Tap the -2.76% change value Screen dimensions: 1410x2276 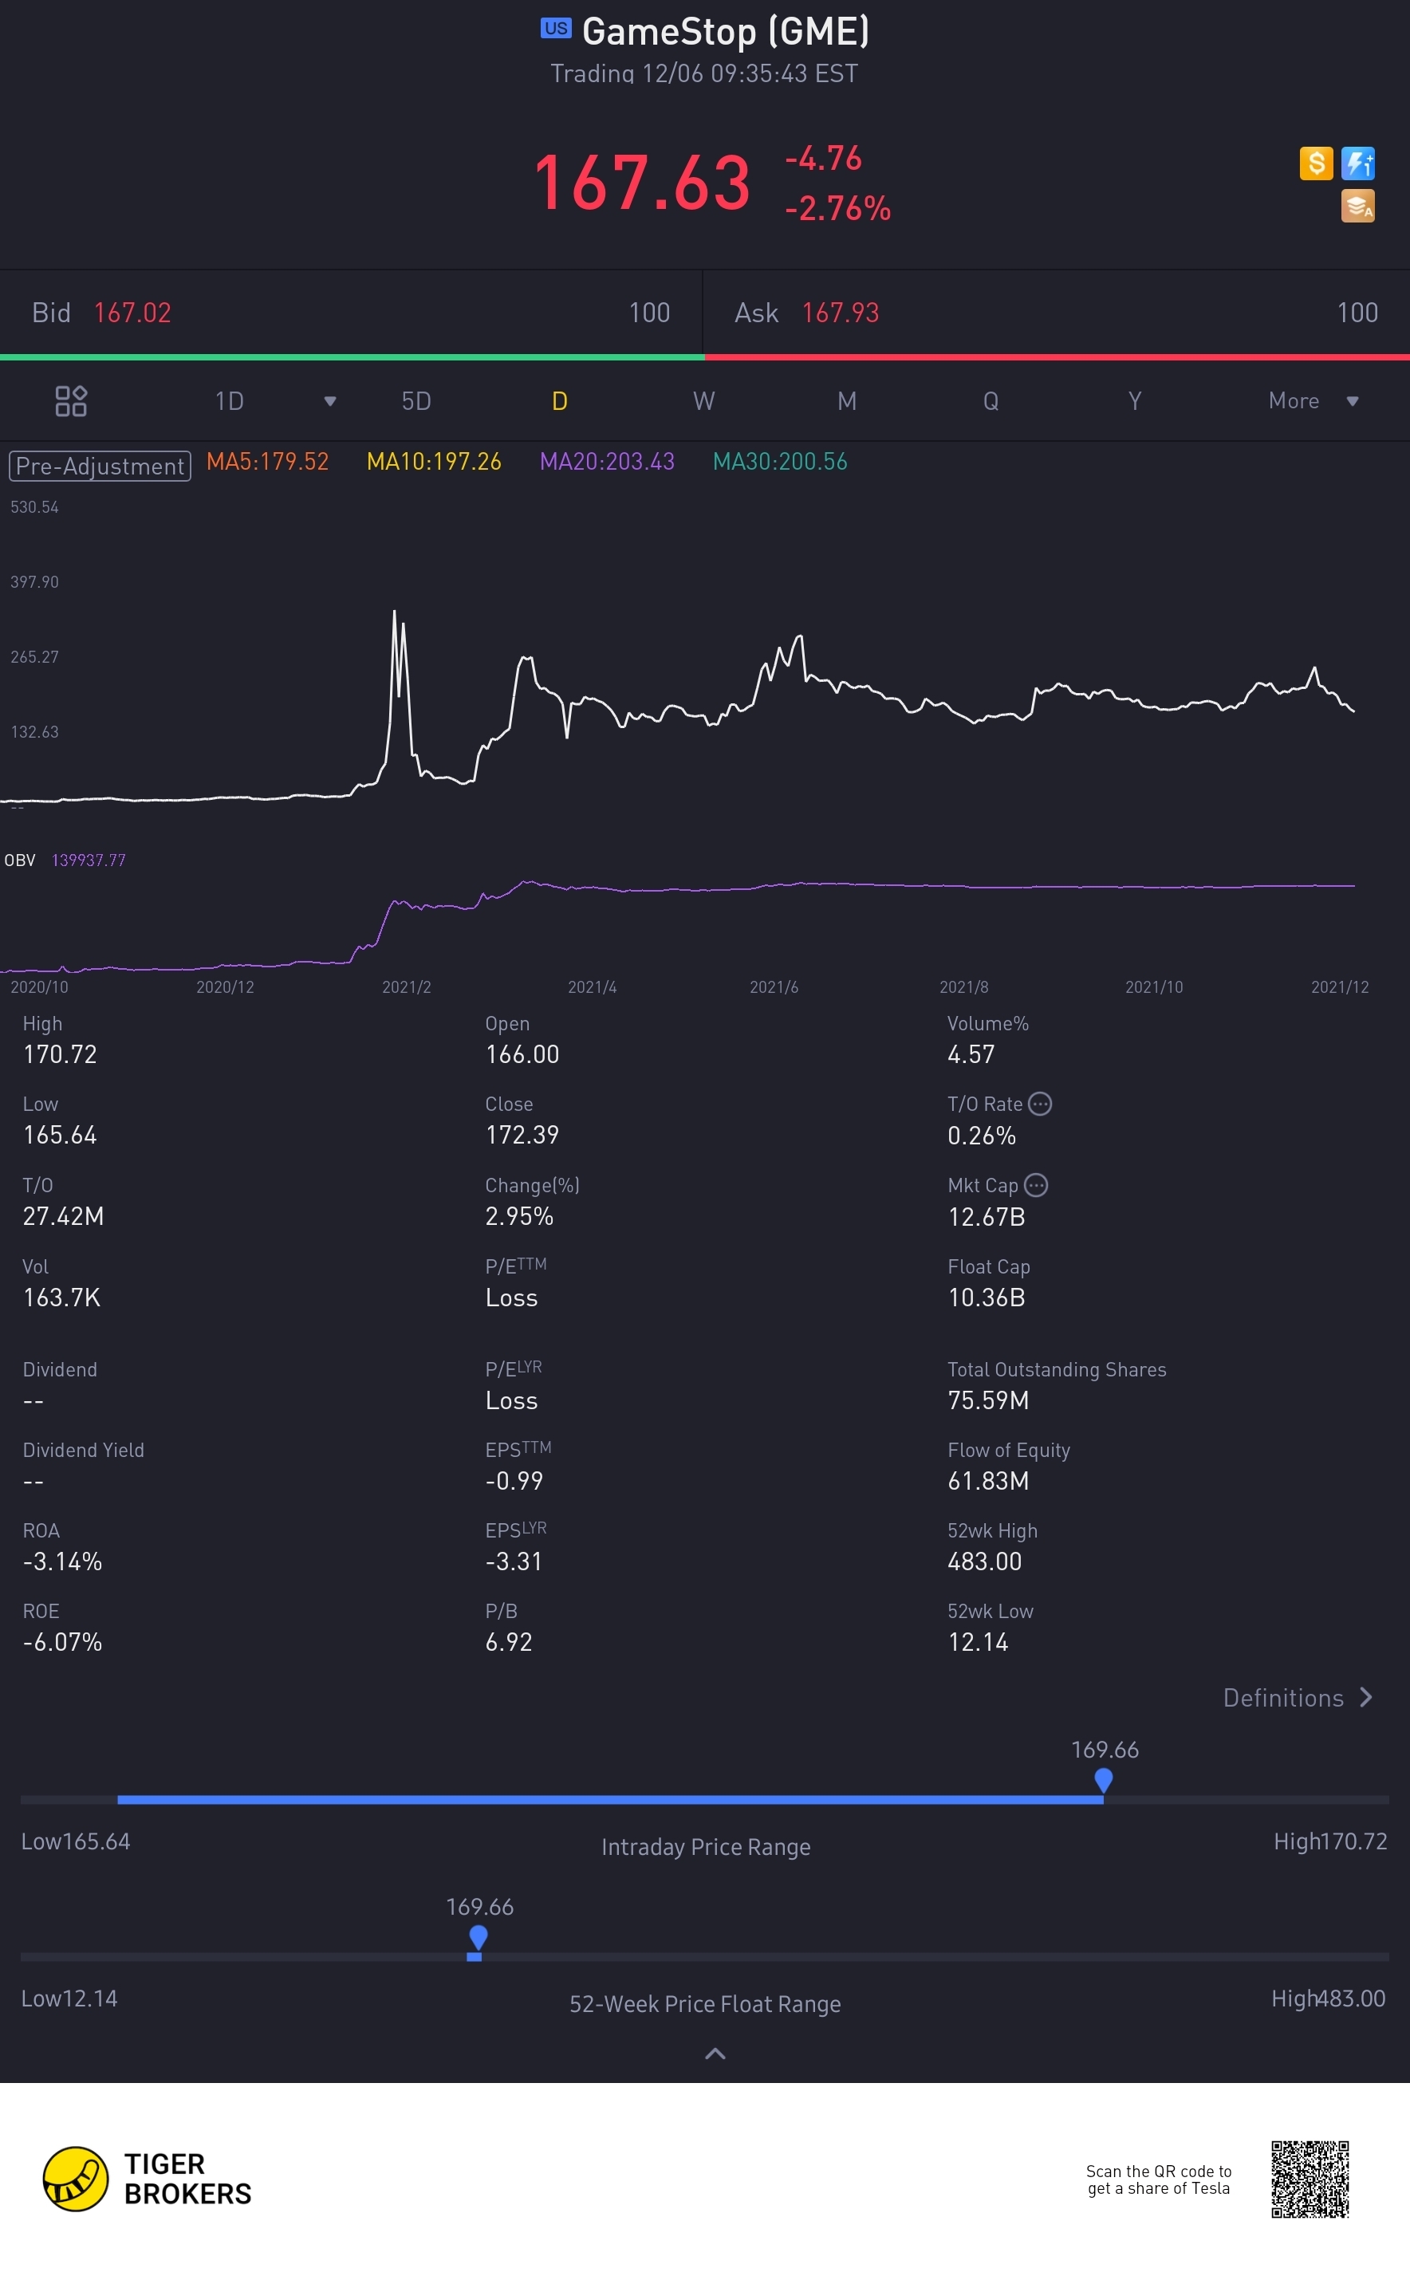click(837, 208)
